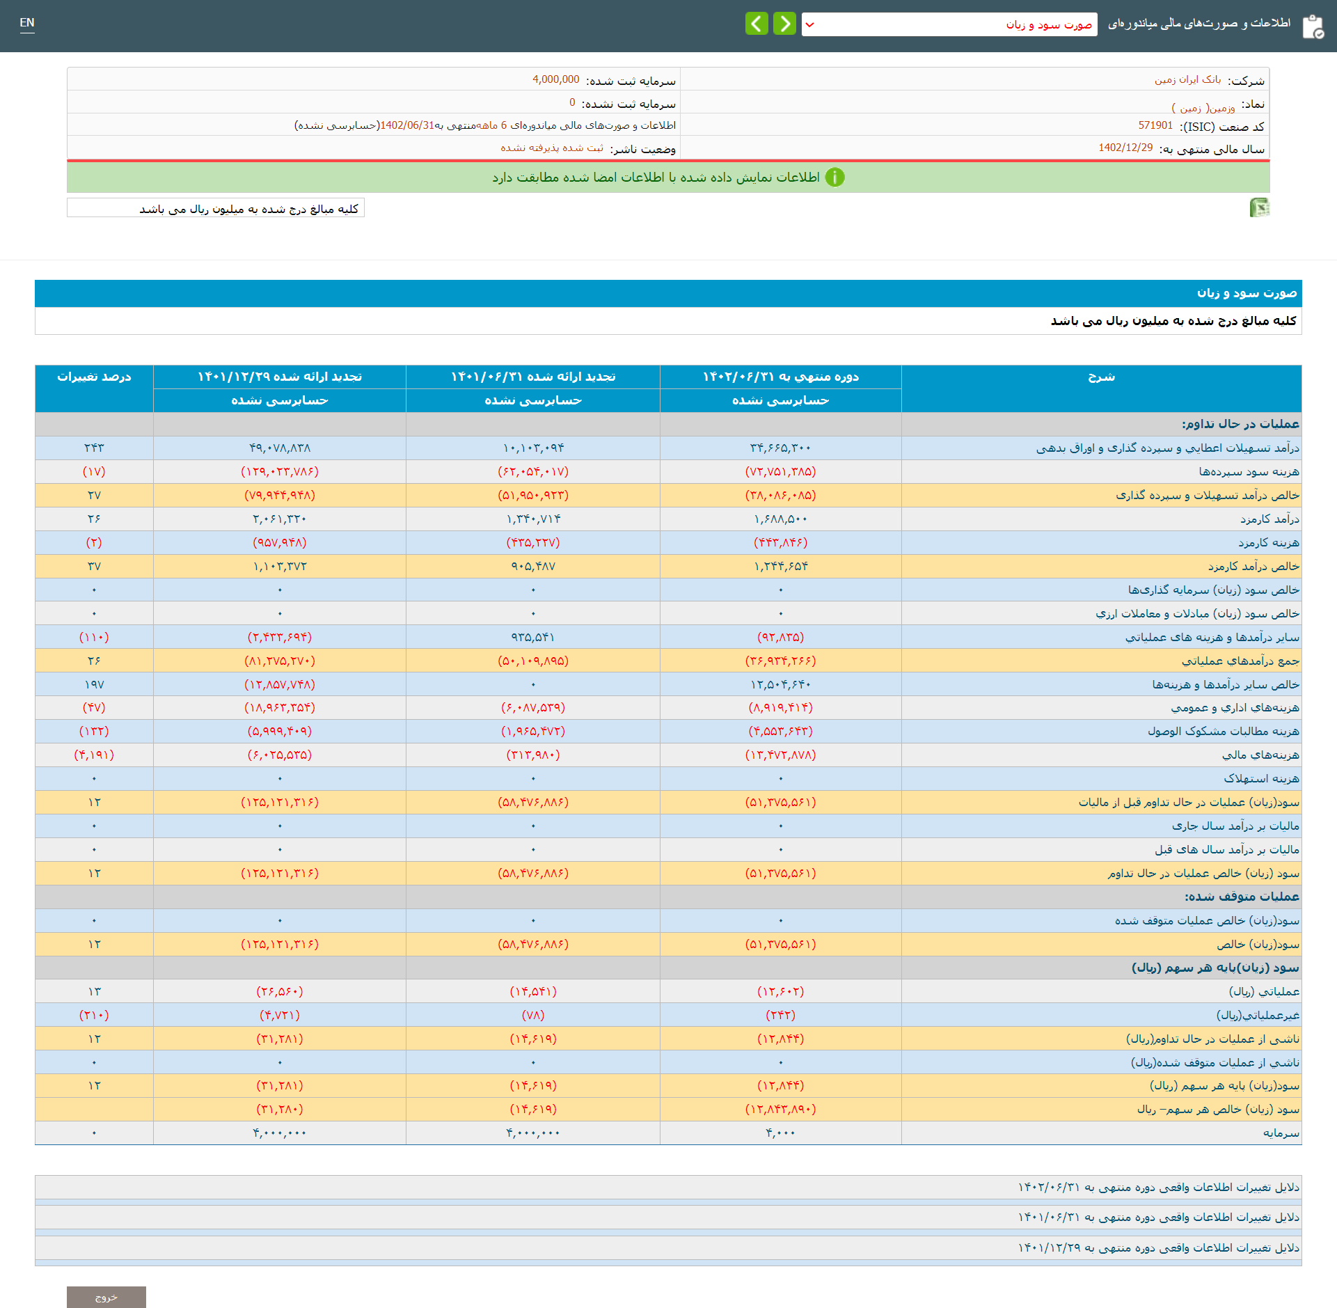1337x1308 pixels.
Task: Click publisher status ثبت شده پذیرفته نشده
Action: point(552,148)
